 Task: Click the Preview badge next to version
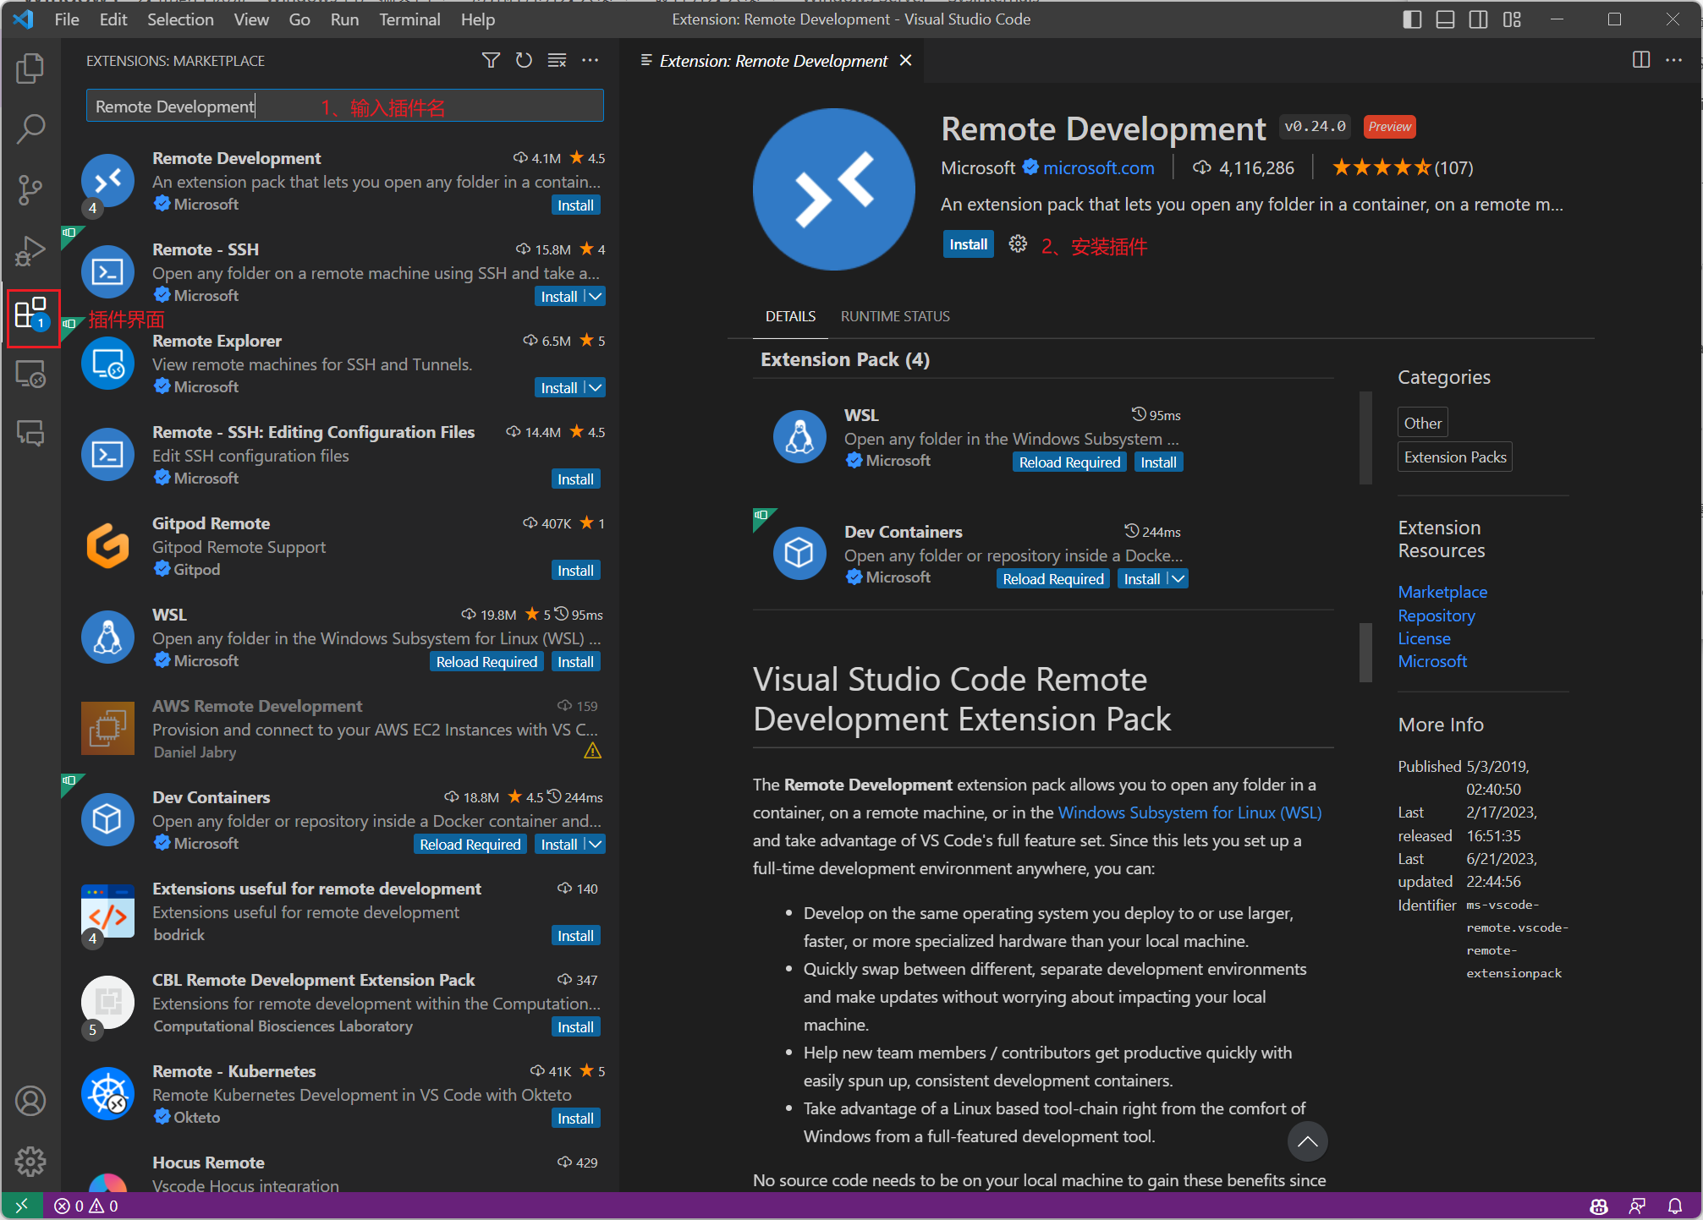[x=1390, y=126]
